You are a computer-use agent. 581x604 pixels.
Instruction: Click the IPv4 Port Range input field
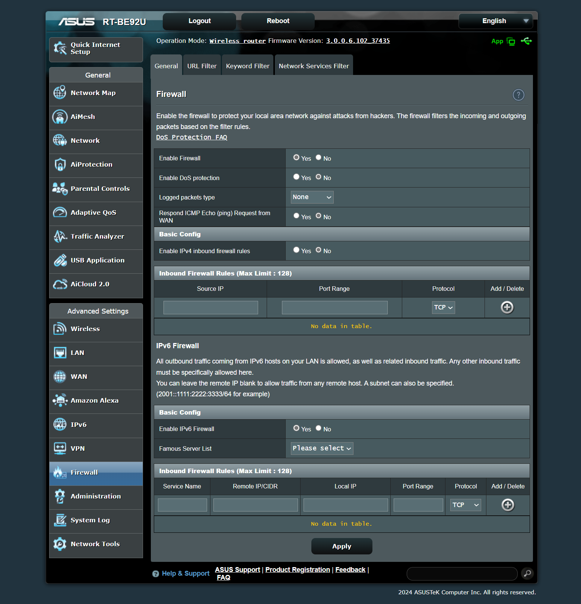point(335,308)
